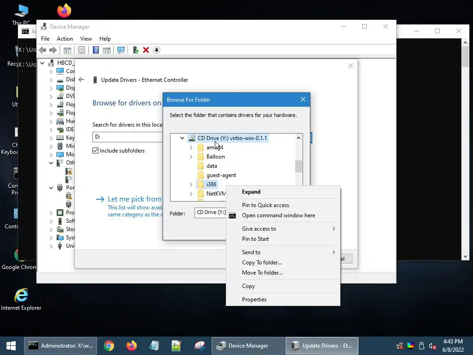473x355 pixels.
Task: Click the folder tree scrollbar up arrow
Action: pos(299,138)
